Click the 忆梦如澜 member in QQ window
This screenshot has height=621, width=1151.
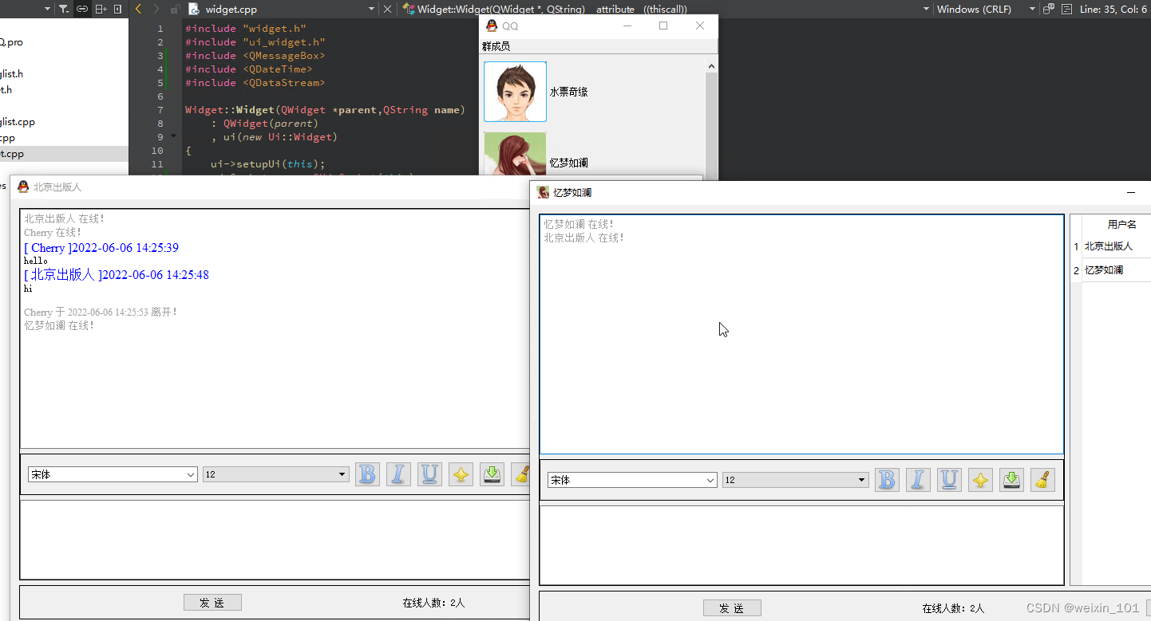568,163
